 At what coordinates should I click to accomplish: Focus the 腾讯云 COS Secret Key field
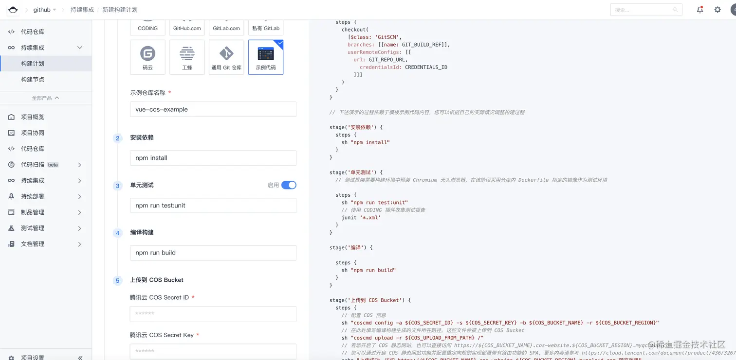[x=213, y=351]
